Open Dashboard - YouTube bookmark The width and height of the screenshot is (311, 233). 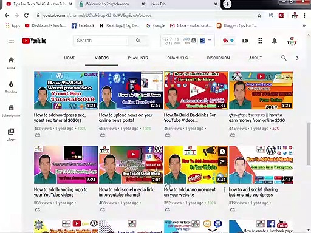tap(46, 25)
